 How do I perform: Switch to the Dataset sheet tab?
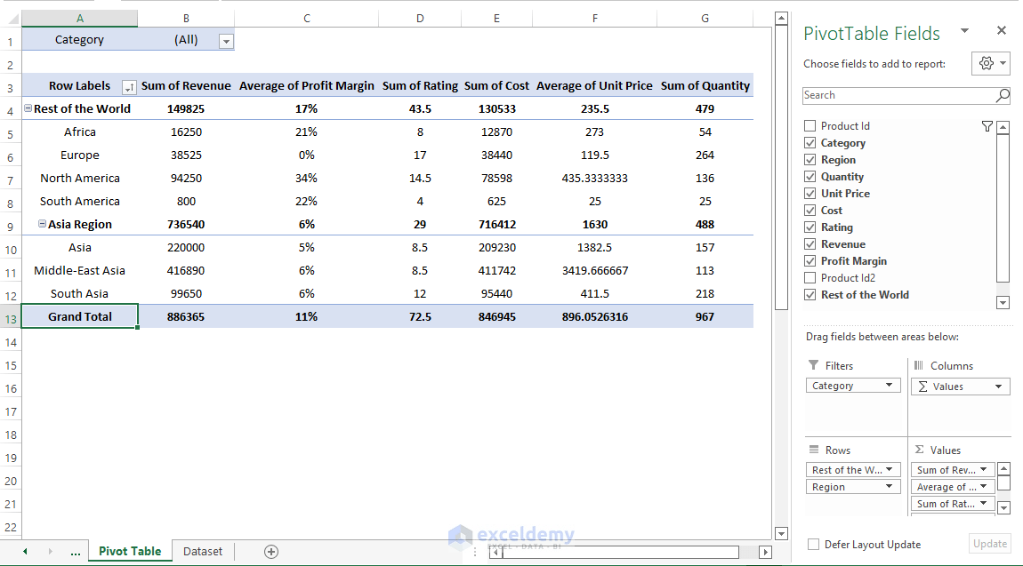(202, 551)
